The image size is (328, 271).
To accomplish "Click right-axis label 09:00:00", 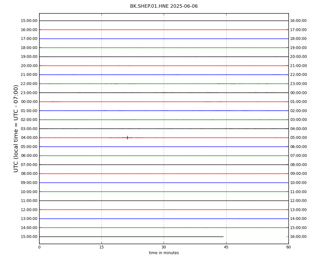I will (x=299, y=174).
